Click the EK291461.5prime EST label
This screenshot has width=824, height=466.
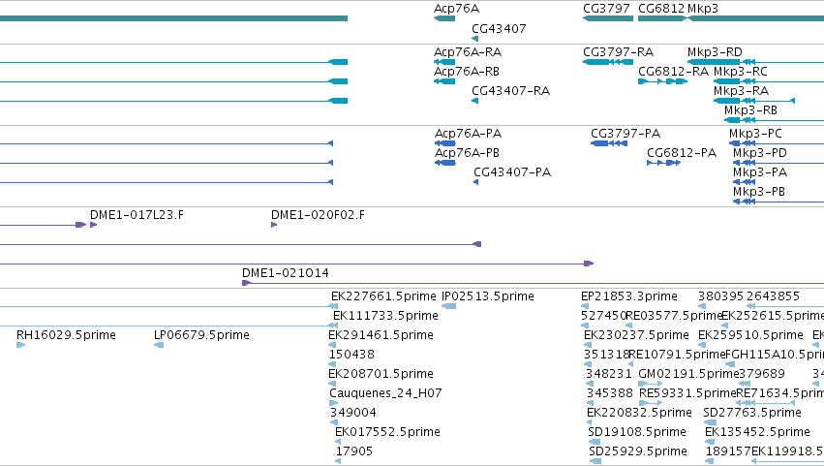(381, 335)
